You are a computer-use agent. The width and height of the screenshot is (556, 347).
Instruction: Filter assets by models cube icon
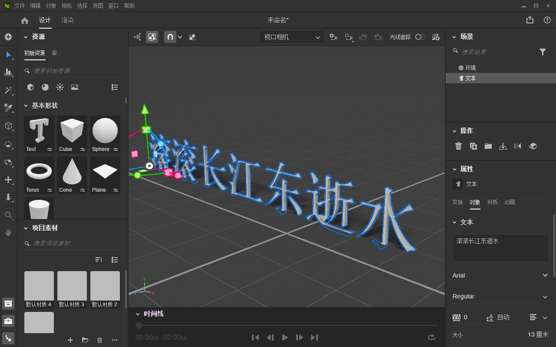coord(30,87)
